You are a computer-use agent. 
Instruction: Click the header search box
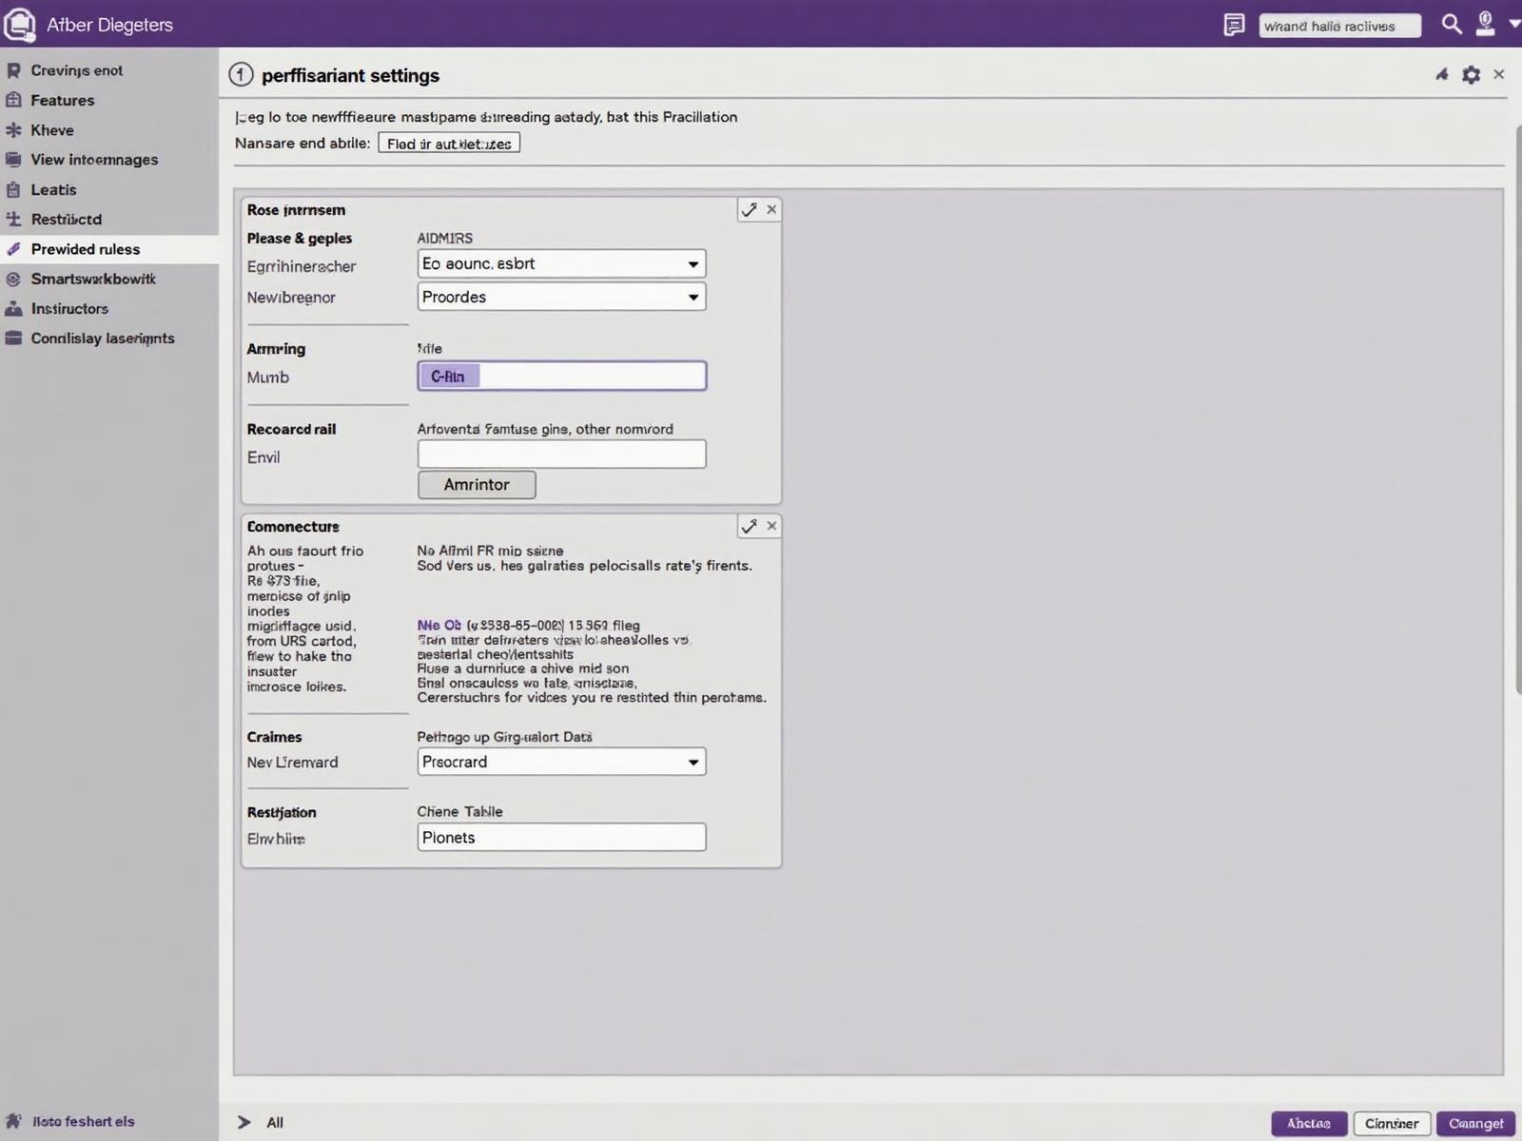[x=1339, y=26]
